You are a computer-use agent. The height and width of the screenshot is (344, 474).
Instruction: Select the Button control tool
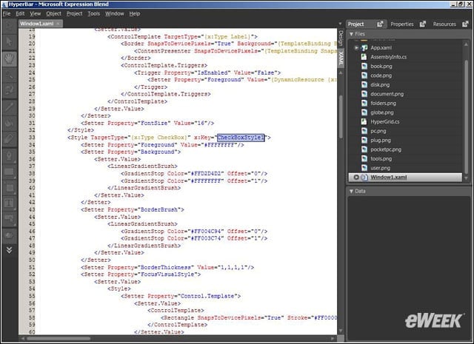coord(10,219)
